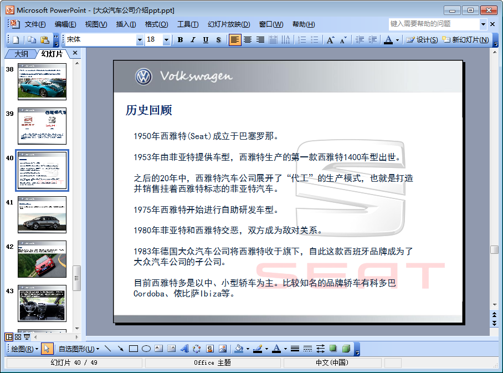Open the 窗口(W) menu
Viewport: 503px width, 373px height.
click(271, 24)
